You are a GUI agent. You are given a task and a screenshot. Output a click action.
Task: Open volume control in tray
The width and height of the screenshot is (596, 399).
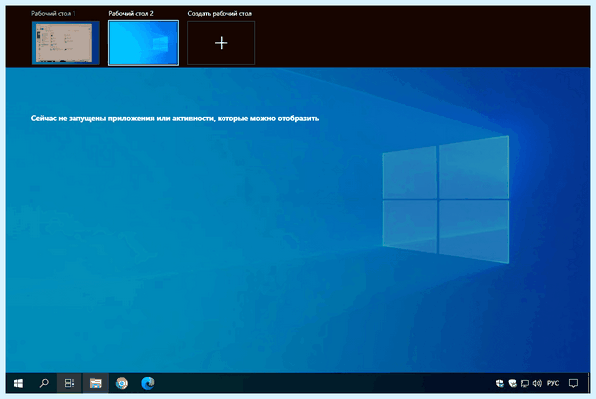click(x=537, y=383)
